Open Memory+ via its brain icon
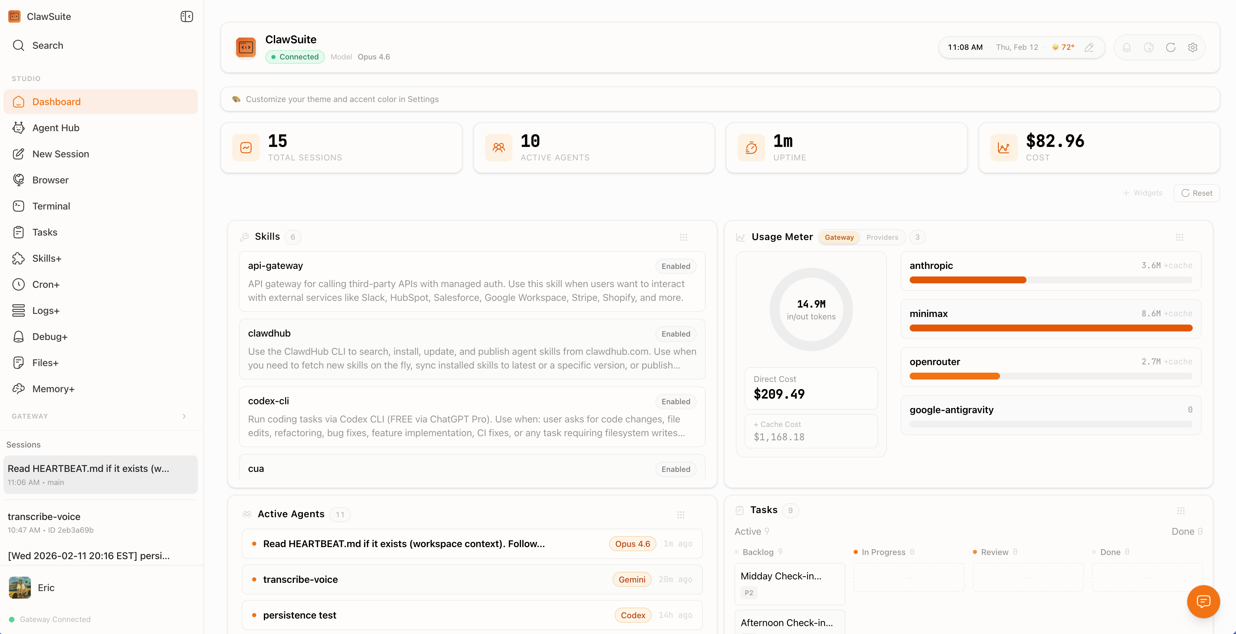1236x634 pixels. [x=18, y=389]
